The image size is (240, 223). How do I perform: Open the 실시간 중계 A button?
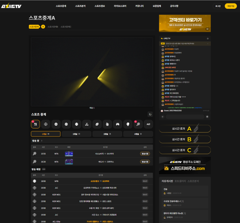(x=185, y=129)
